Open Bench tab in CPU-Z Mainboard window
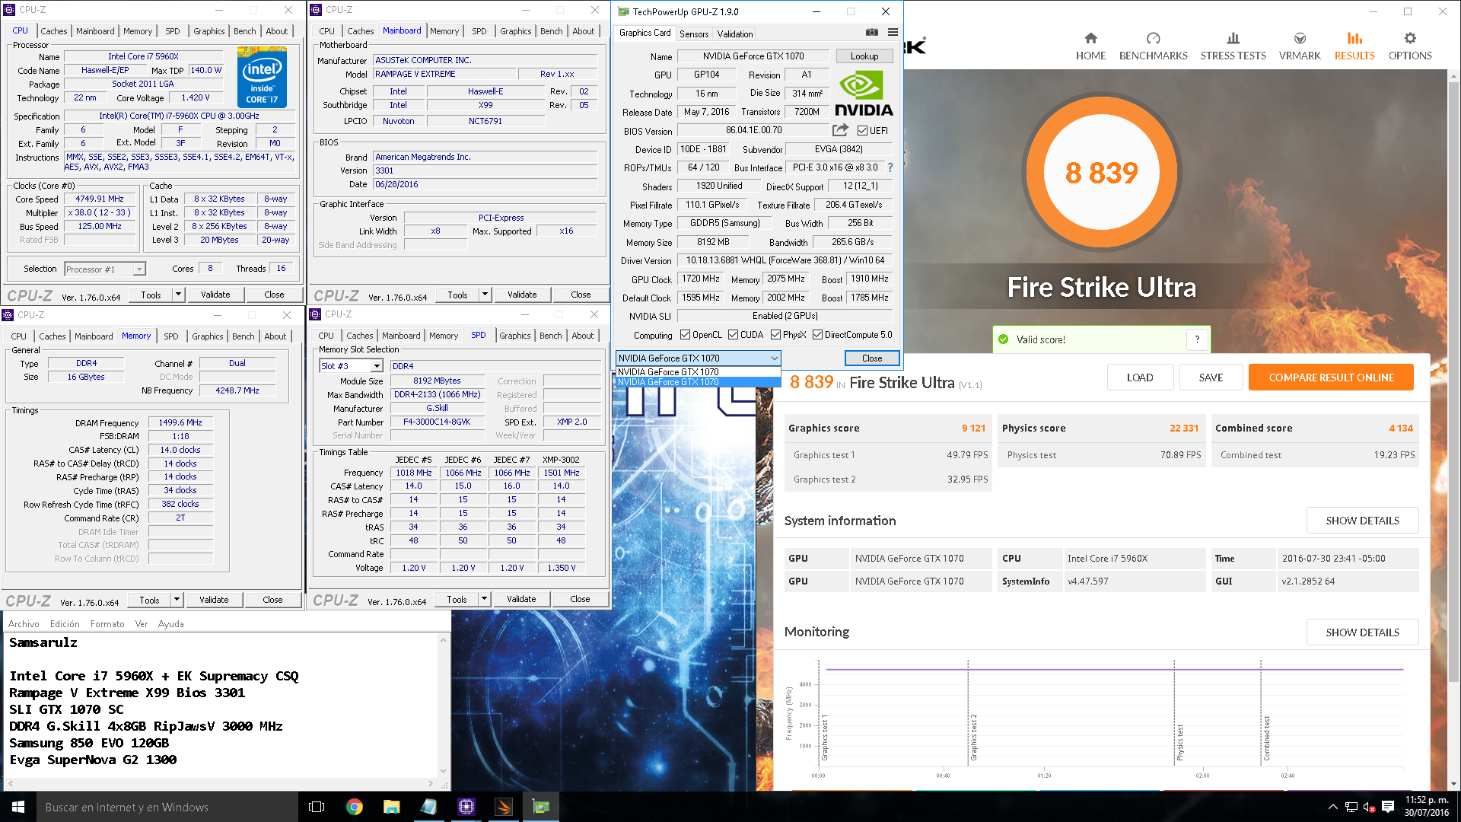 552,31
